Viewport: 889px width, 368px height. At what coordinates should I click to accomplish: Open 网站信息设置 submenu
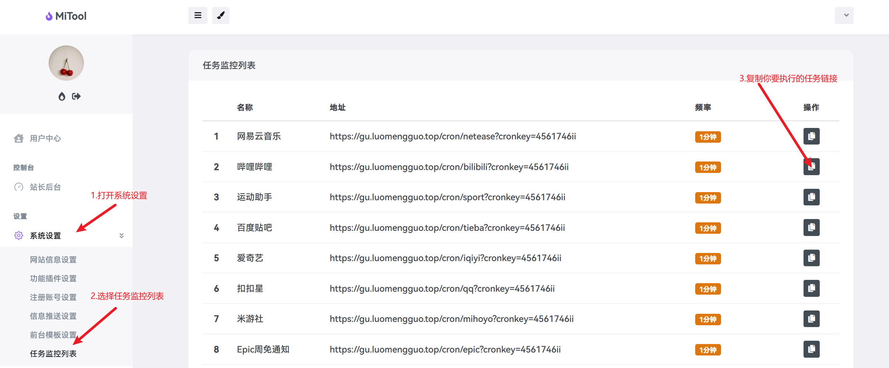(53, 260)
